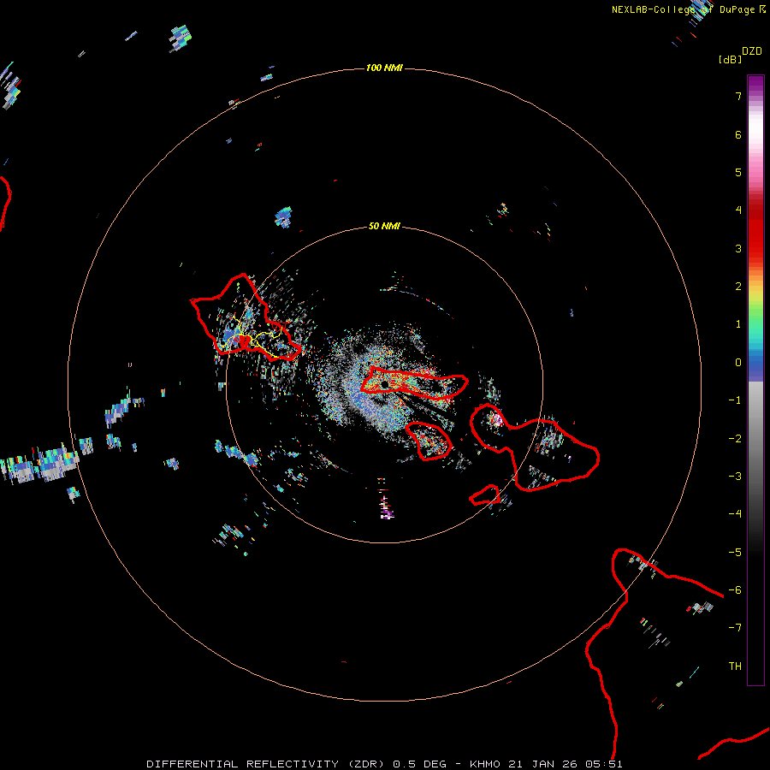This screenshot has height=770, width=770.
Task: Click the TH label on the scale
Action: 735,666
